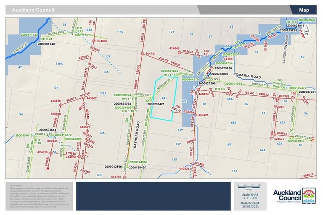
Task: Click the Auckland Council pohutukawa logo emblem
Action: (x=309, y=195)
